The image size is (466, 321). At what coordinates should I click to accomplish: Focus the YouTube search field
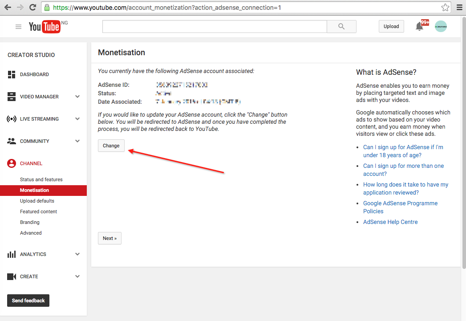pyautogui.click(x=215, y=26)
